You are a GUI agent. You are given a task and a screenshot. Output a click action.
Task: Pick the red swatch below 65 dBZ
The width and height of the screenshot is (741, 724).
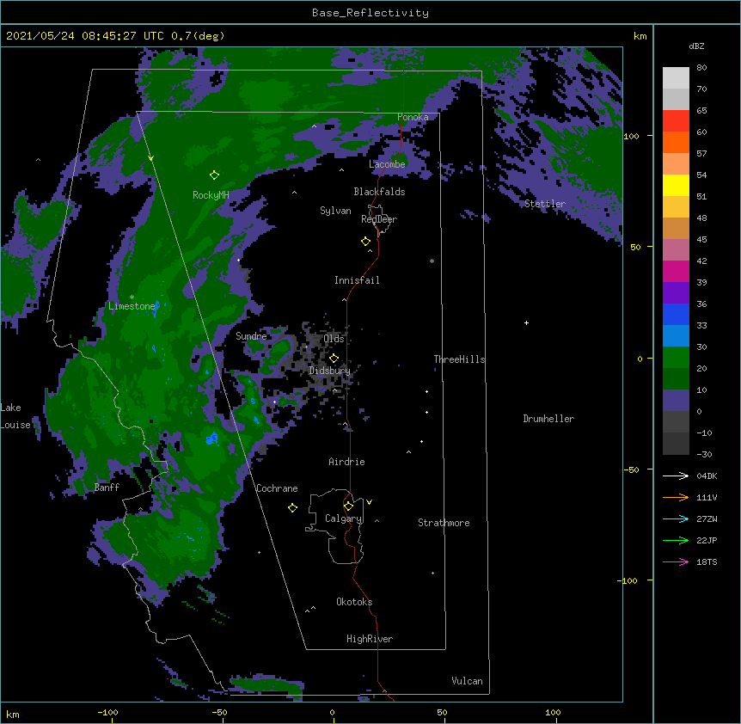[x=676, y=120]
